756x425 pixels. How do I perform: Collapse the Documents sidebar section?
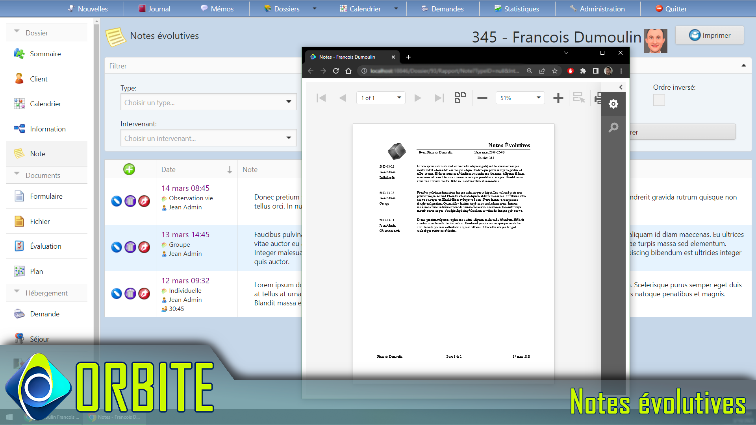pyautogui.click(x=17, y=174)
